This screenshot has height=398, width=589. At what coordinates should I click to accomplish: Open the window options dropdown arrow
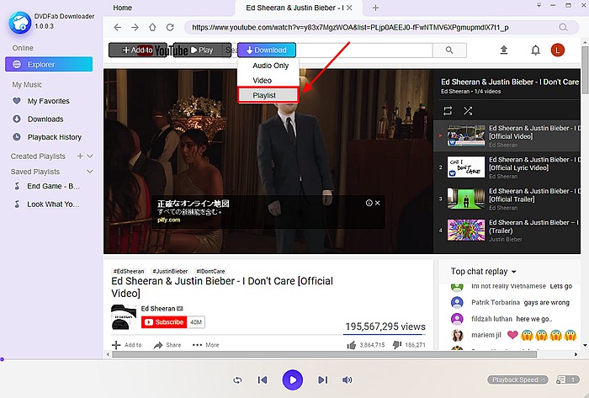coord(539,5)
